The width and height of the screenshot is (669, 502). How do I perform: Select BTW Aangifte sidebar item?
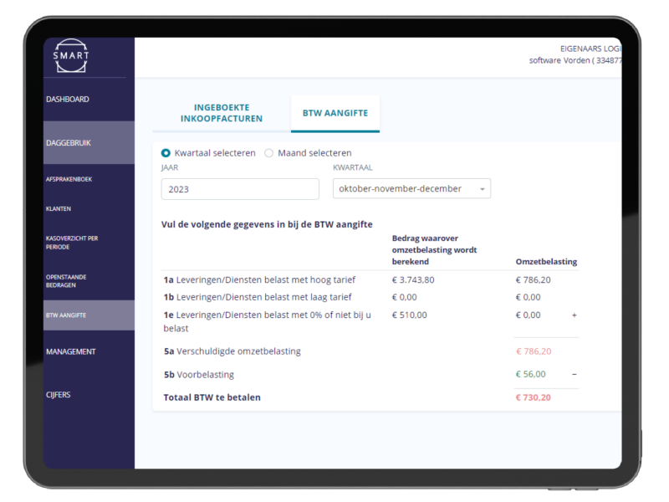[66, 315]
